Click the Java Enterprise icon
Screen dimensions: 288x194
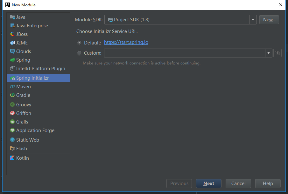[x=12, y=26]
